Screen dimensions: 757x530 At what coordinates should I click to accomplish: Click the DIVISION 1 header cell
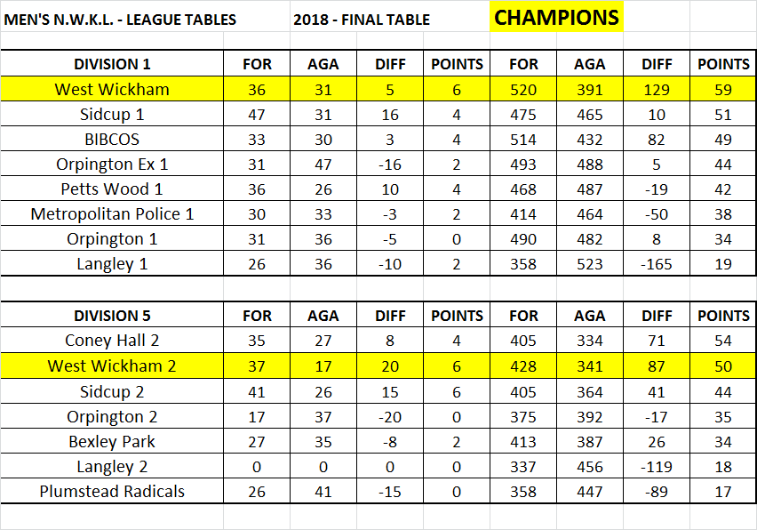(x=112, y=63)
